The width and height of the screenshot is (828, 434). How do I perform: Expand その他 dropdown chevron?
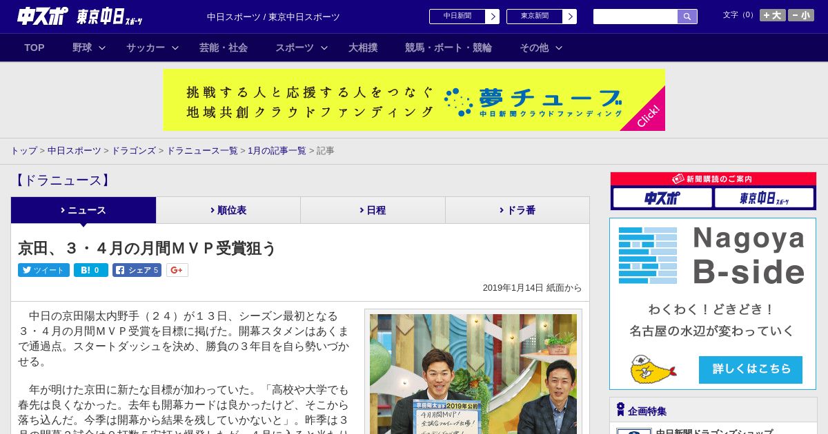tap(559, 48)
